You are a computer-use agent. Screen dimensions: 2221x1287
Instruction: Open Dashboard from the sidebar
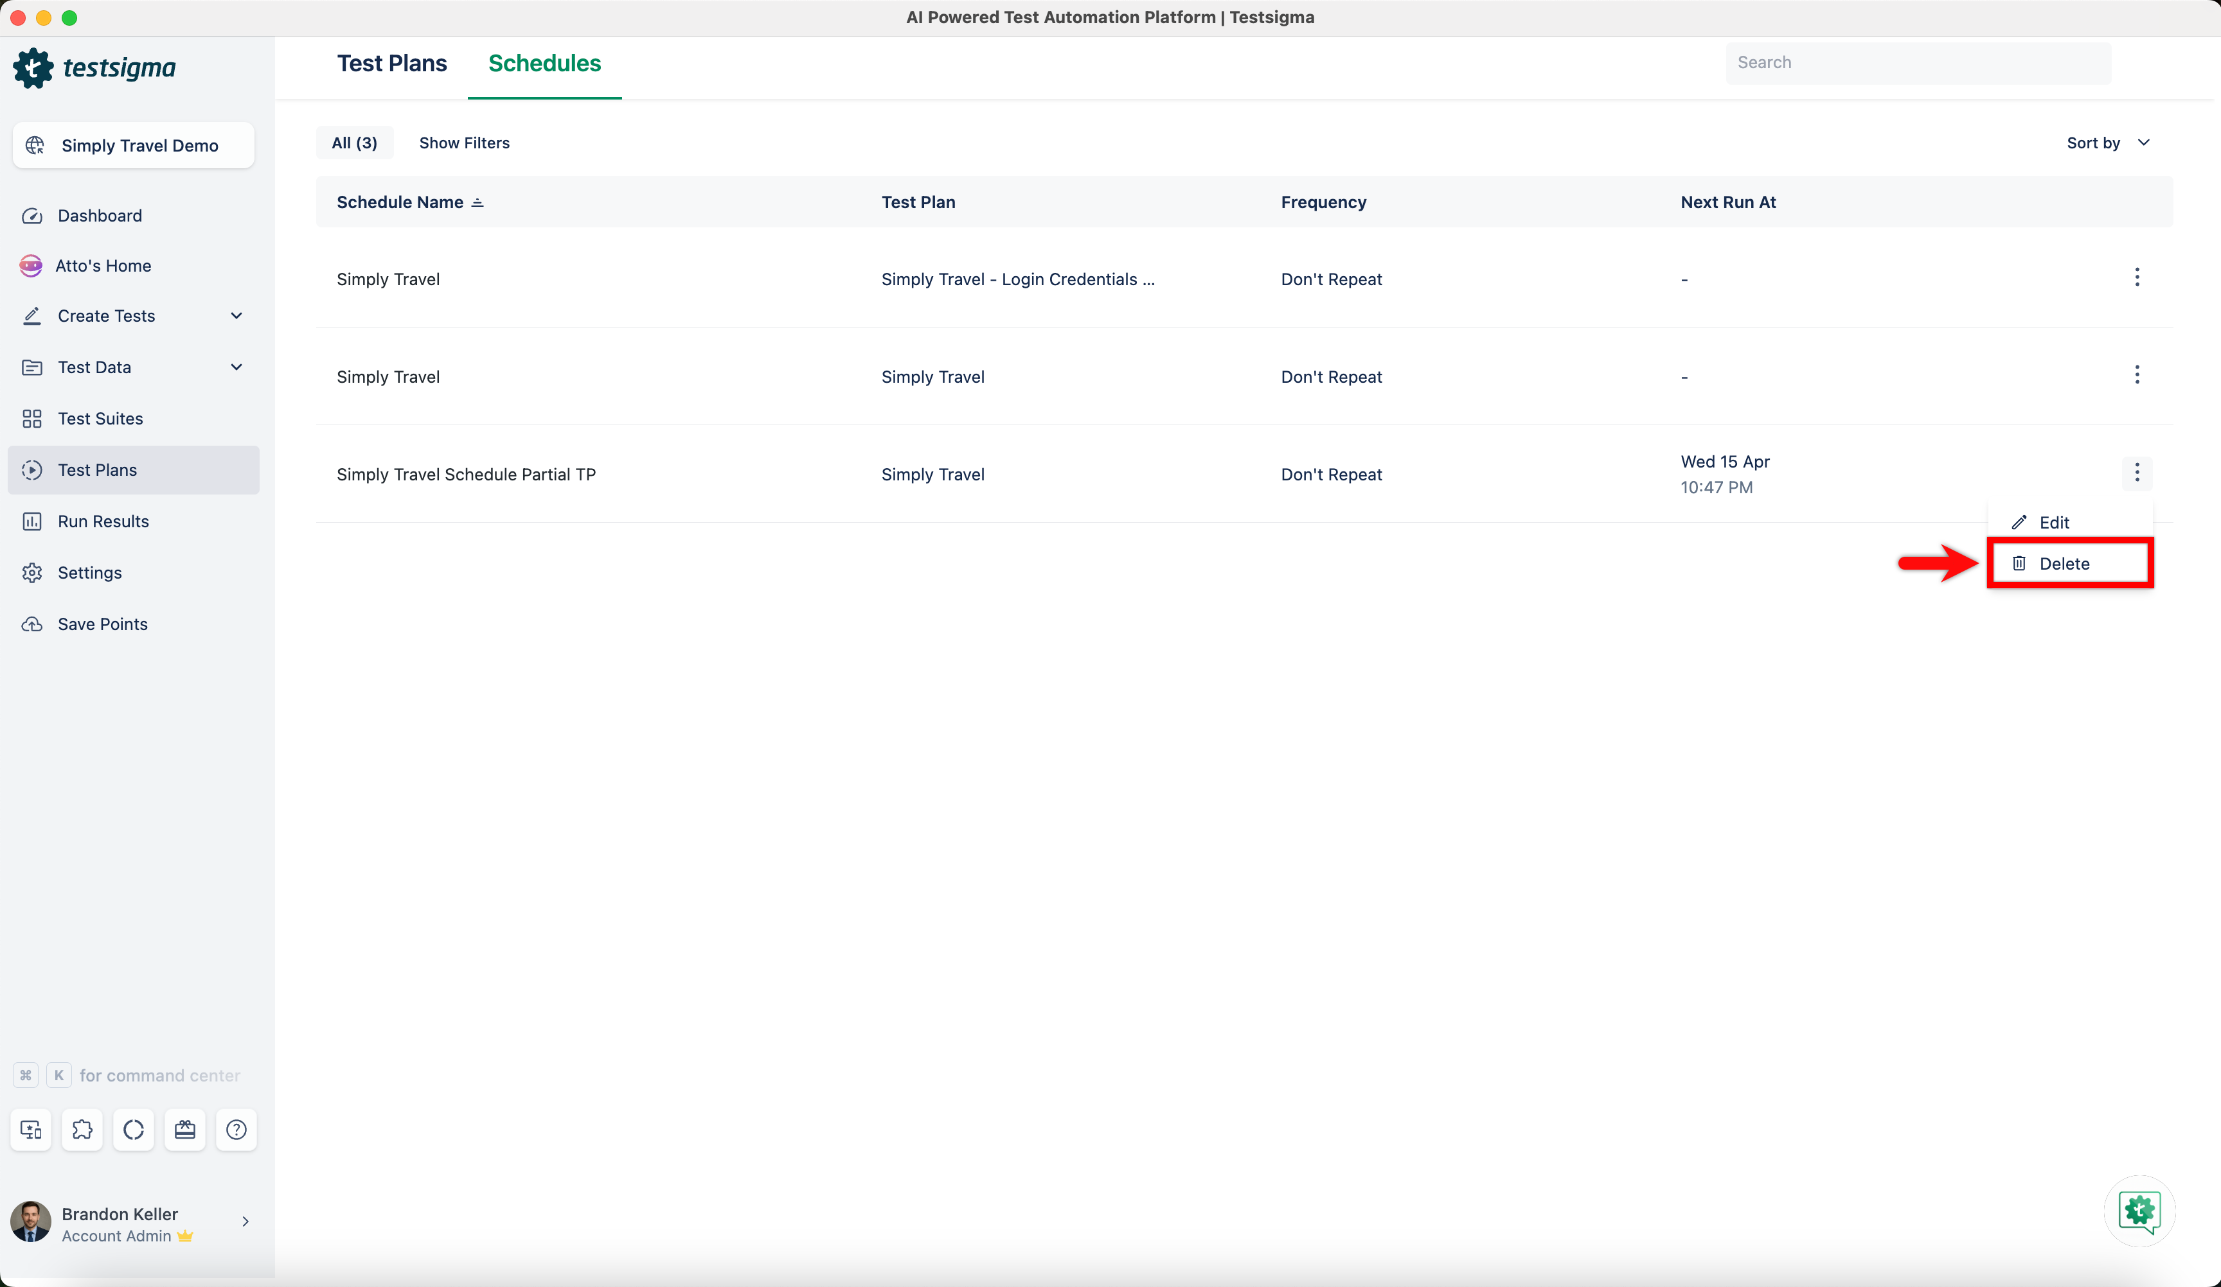pos(134,216)
